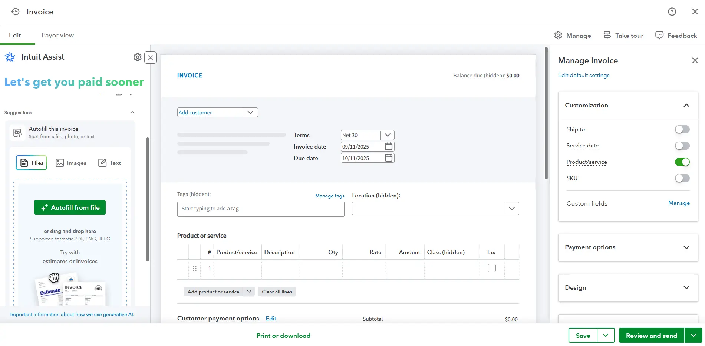Turn on the SKU toggle
705x346 pixels.
(x=682, y=178)
